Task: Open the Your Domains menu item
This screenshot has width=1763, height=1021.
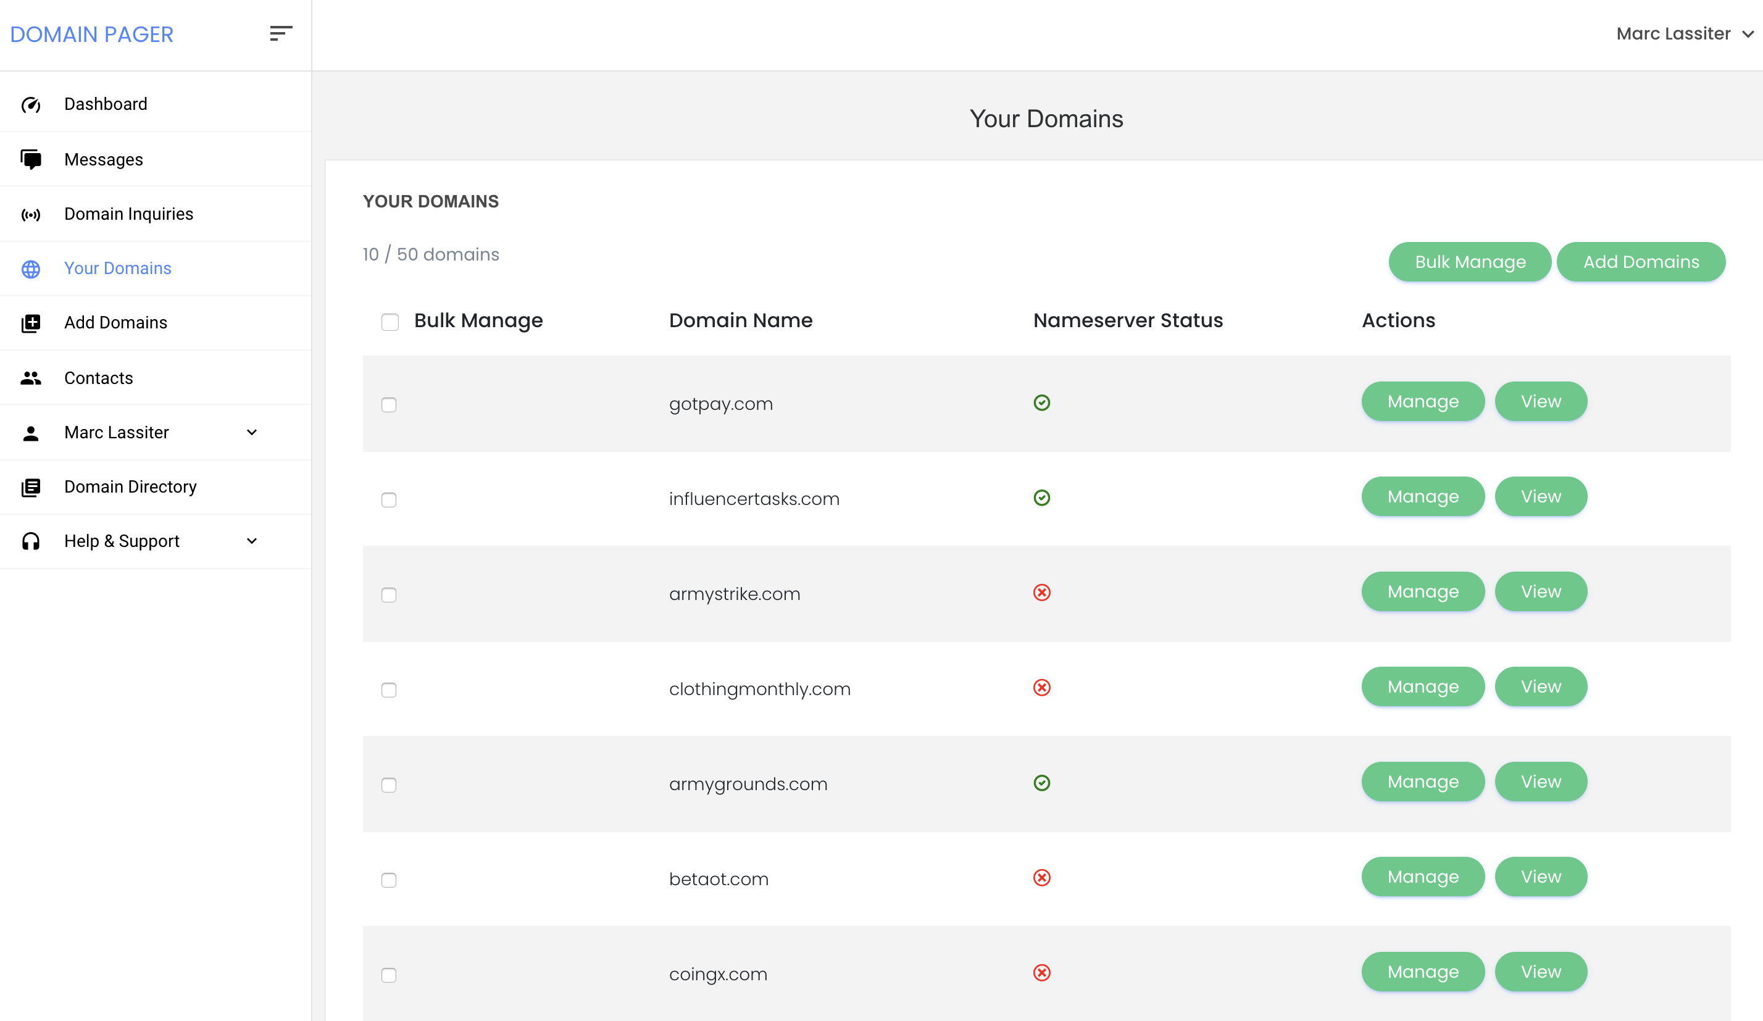Action: (x=117, y=269)
